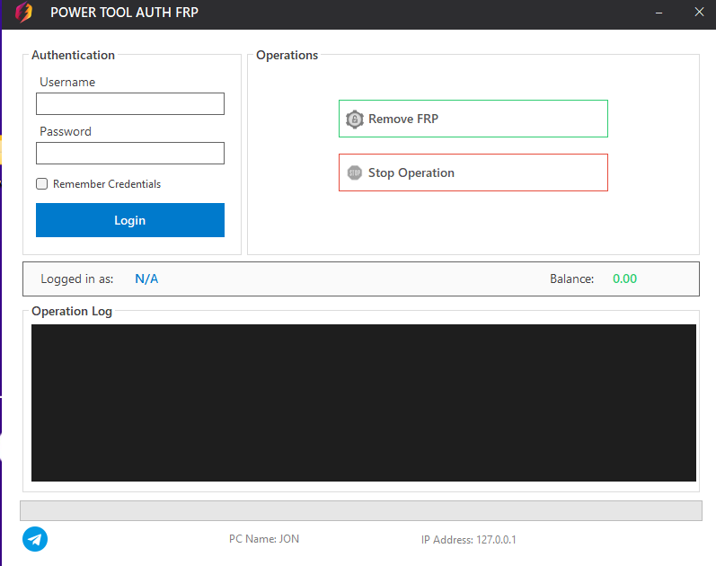Click the Remember Credentials label text
The height and width of the screenshot is (566, 716).
click(107, 184)
